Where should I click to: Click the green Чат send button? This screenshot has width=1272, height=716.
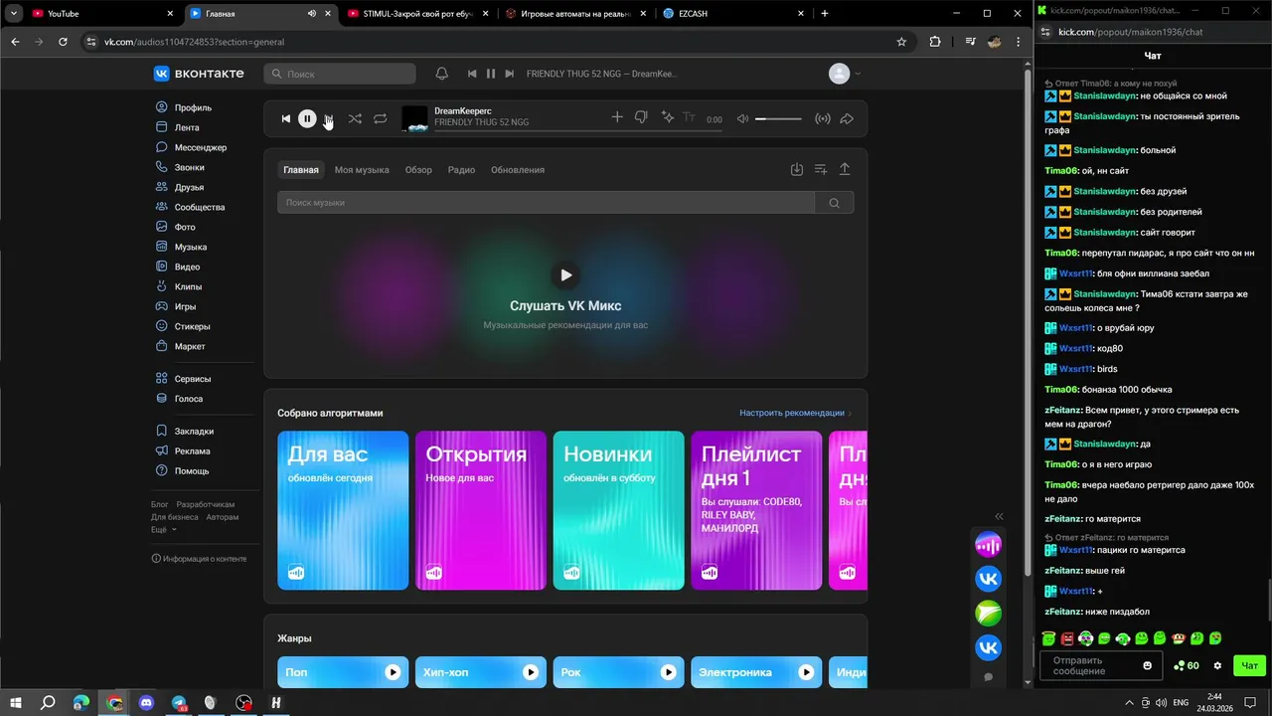pyautogui.click(x=1249, y=665)
